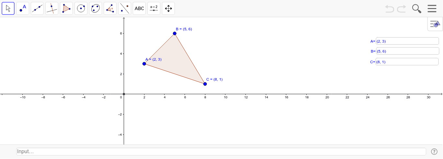Open the input help question icon
The height and width of the screenshot is (159, 443).
[x=434, y=152]
